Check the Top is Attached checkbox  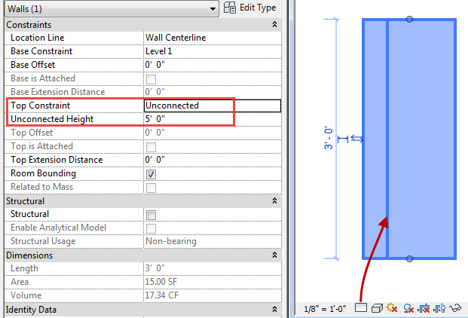click(x=151, y=147)
